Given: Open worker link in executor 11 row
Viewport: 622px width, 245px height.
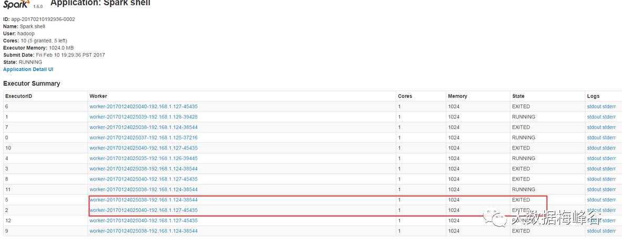Looking at the screenshot, I should [x=144, y=189].
